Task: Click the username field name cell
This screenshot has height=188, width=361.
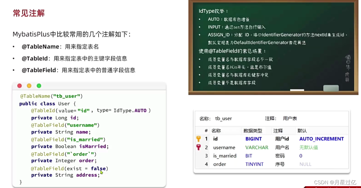Action: (224, 148)
